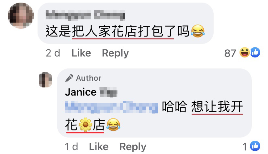The image size is (268, 154).
Task: Open the blurred mention link in Janice's reply
Action: coord(111,107)
